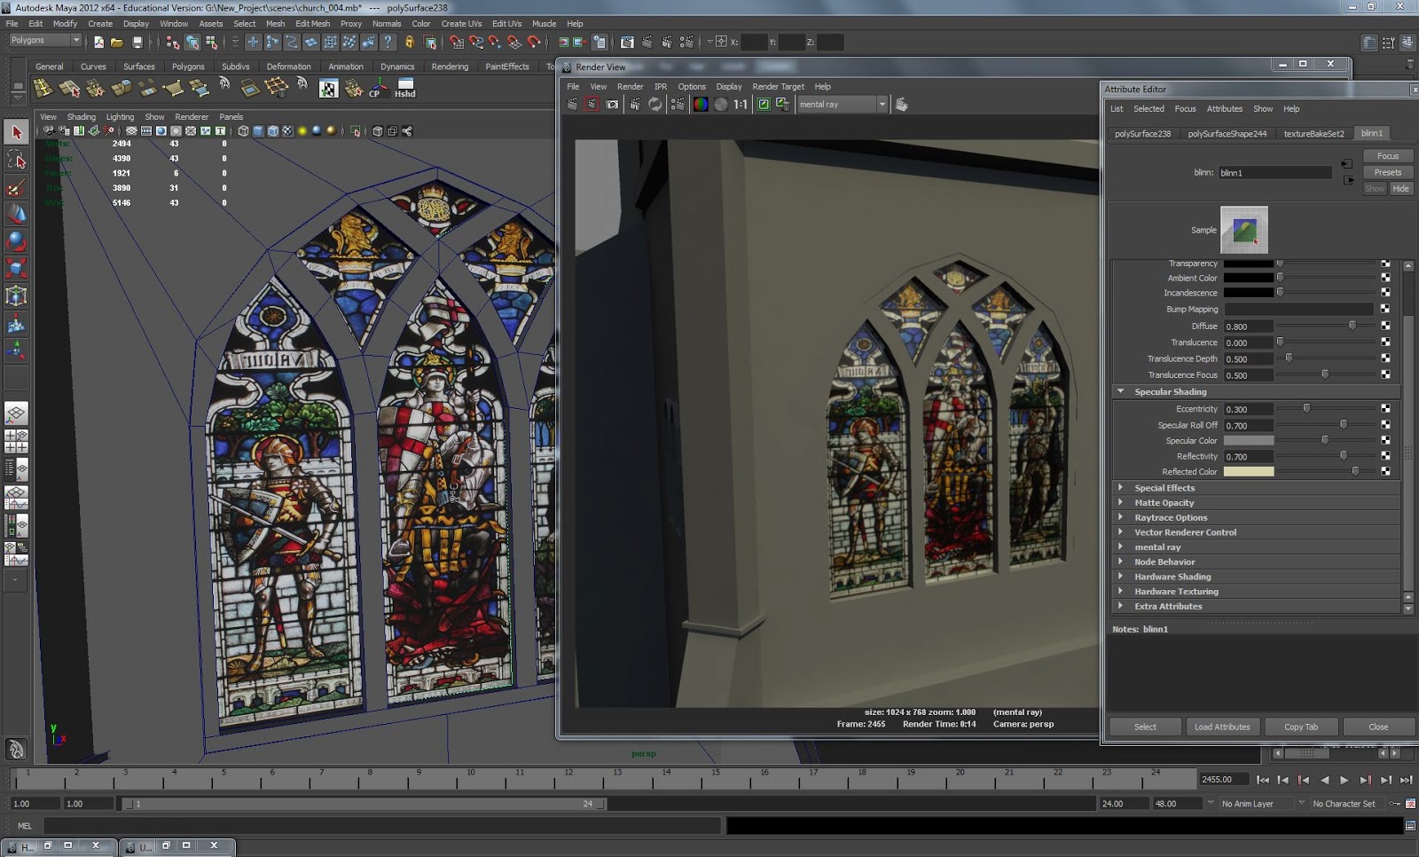Select the arrow Select tool in toolbox
Viewport: 1419px width, 857px height.
coord(16,132)
